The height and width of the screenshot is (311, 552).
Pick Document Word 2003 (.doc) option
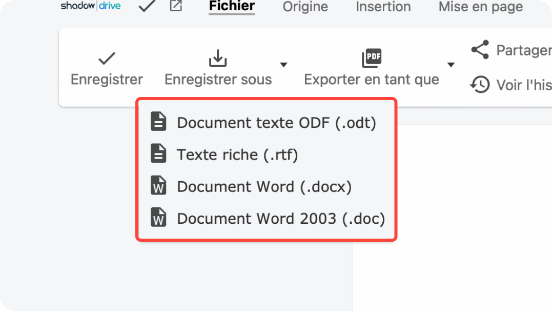(280, 219)
